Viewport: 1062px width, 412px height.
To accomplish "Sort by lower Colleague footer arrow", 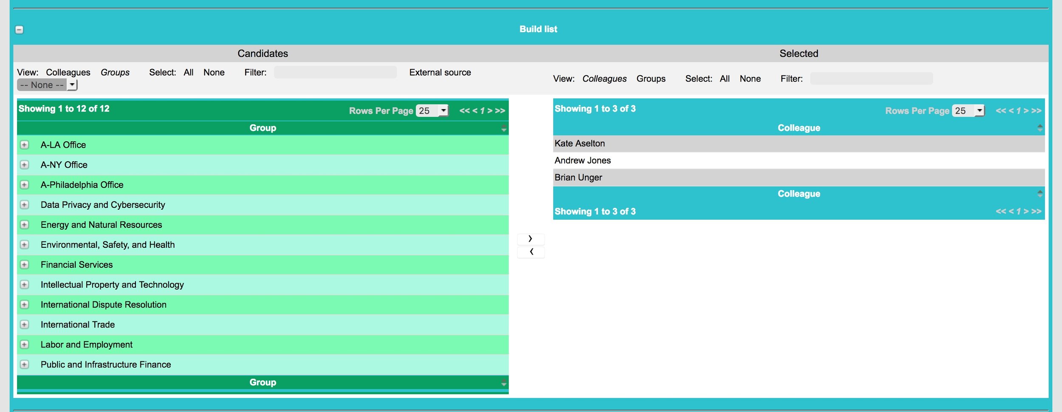I will point(1040,194).
